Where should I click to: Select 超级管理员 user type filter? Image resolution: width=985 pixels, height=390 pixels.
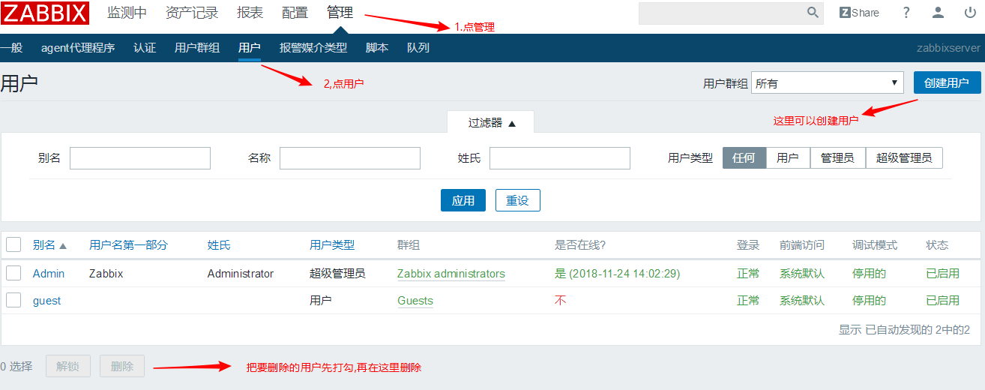pyautogui.click(x=904, y=158)
